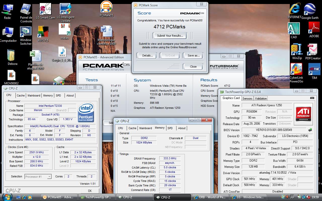Click the GPU-Z BIOS Version field
Screen dimensions: 322x201
[x=274, y=130]
